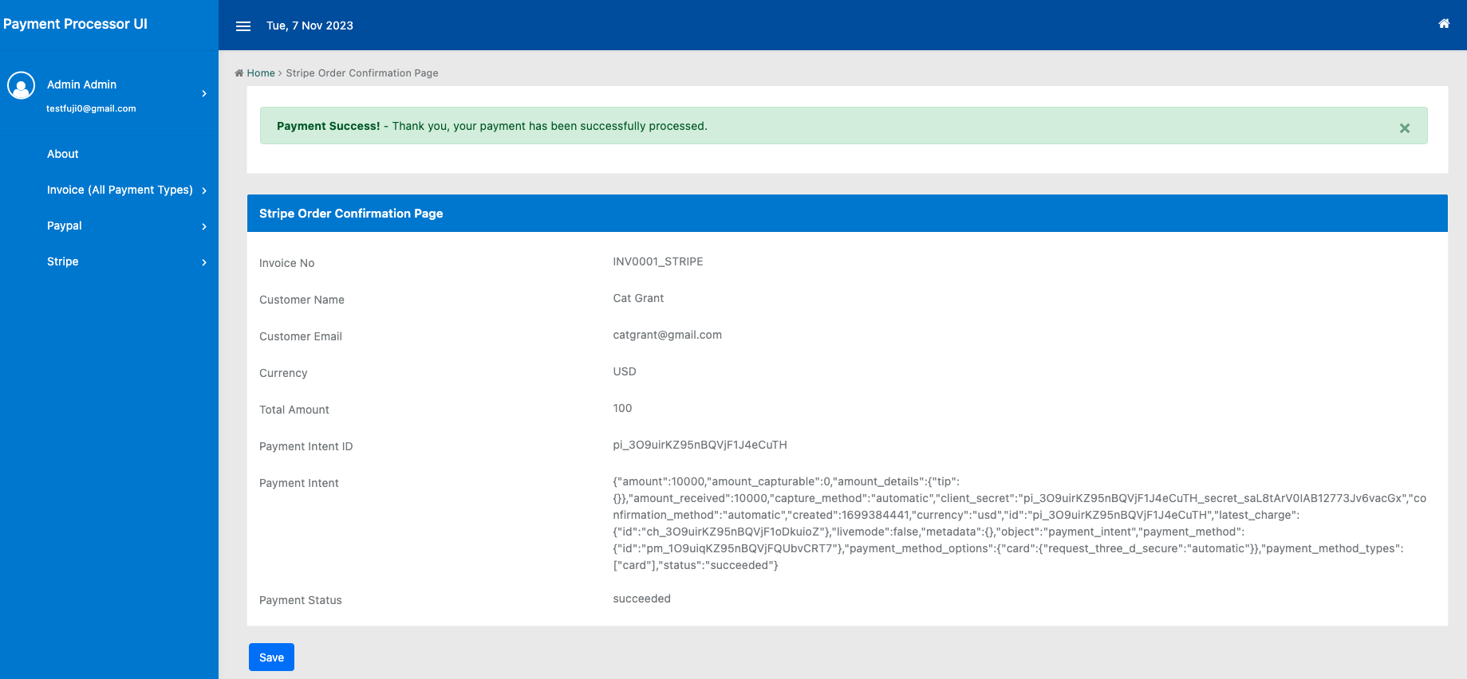This screenshot has width=1467, height=679.
Task: Click the Payment Processor UI title
Action: pos(75,24)
